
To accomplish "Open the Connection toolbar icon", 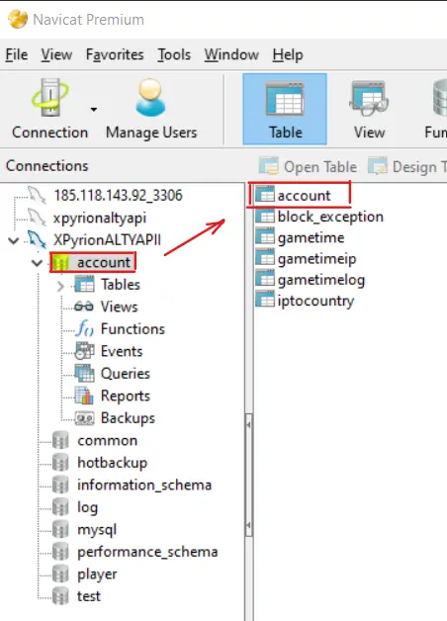I will 49,97.
